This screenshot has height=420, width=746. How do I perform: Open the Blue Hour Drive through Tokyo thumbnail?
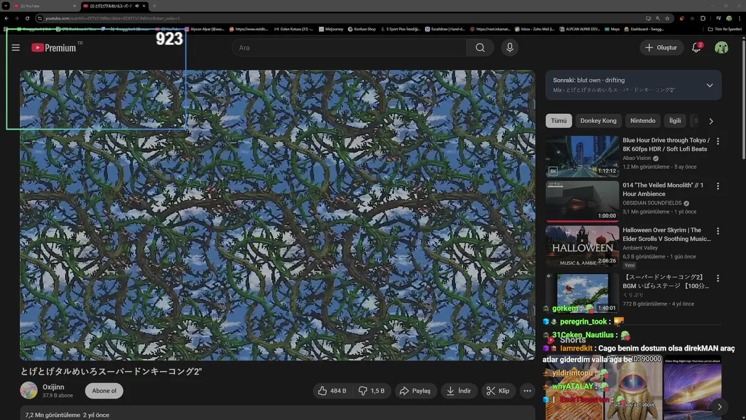click(582, 156)
